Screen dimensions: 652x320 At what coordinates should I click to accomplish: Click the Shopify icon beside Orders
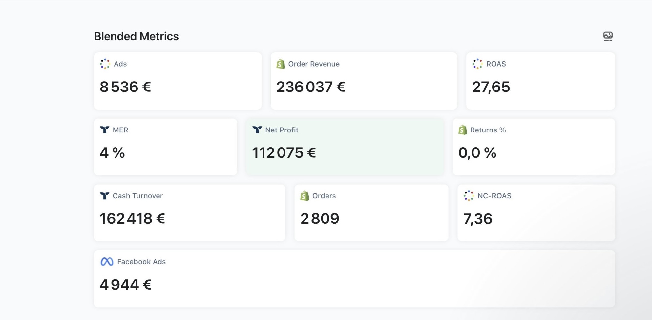point(305,196)
